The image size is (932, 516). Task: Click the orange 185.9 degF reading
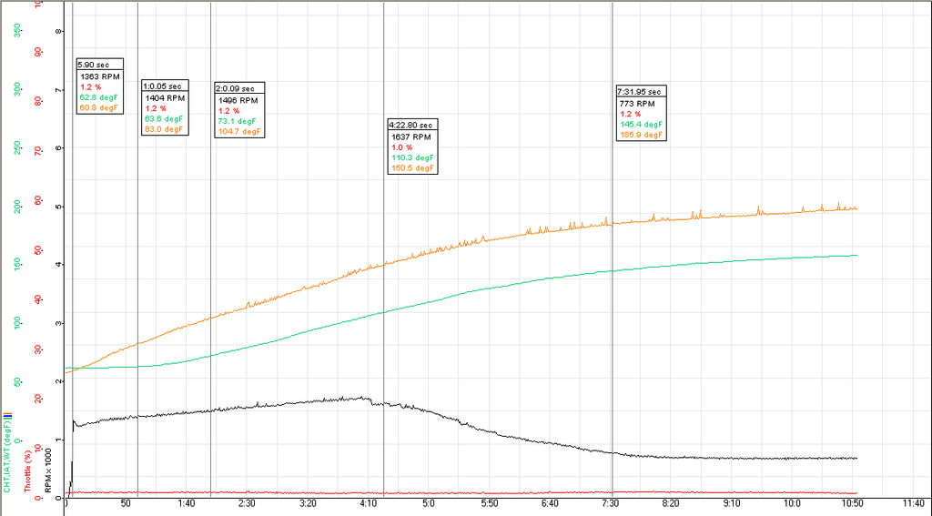pyautogui.click(x=642, y=135)
